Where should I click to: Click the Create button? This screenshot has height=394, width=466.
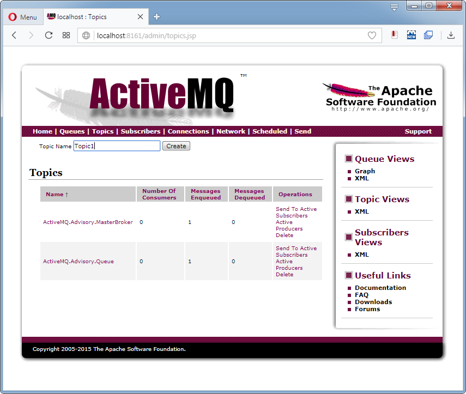(176, 146)
